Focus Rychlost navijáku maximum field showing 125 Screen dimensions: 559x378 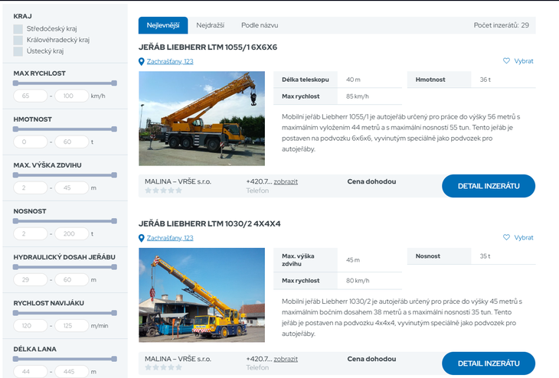click(72, 326)
